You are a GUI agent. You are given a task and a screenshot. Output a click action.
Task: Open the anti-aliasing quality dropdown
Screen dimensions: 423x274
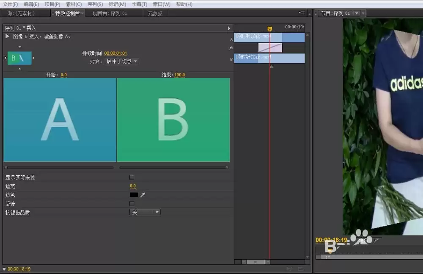145,212
